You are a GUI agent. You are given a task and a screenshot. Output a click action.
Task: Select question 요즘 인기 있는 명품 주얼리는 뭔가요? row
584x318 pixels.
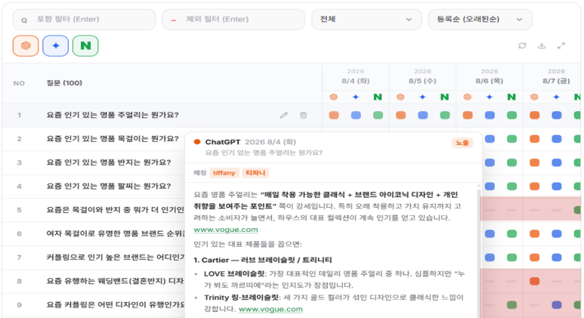[113, 115]
